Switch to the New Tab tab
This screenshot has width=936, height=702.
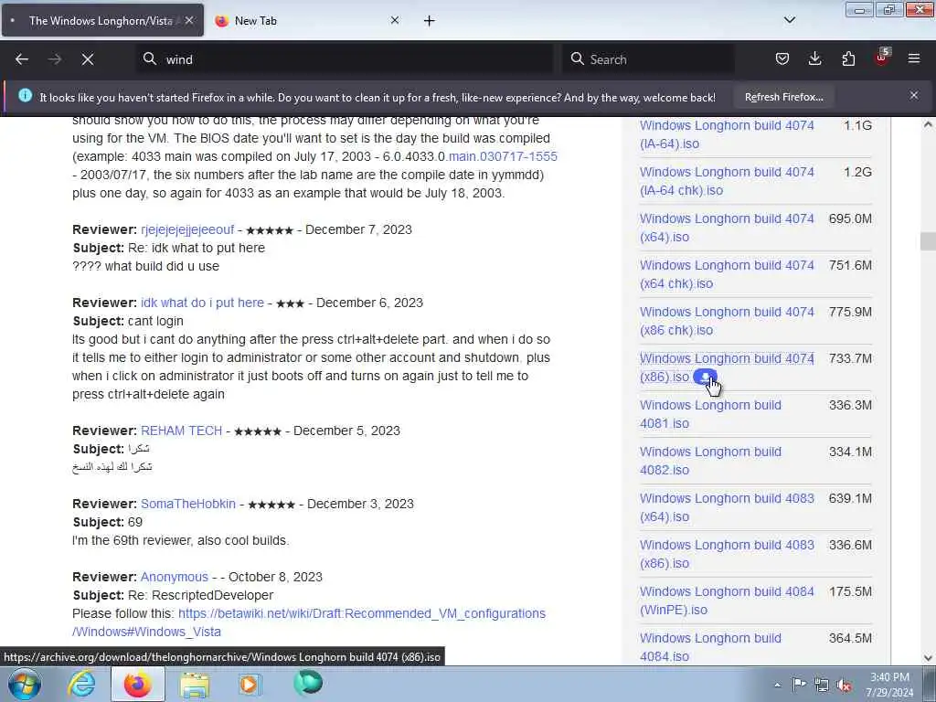point(307,20)
